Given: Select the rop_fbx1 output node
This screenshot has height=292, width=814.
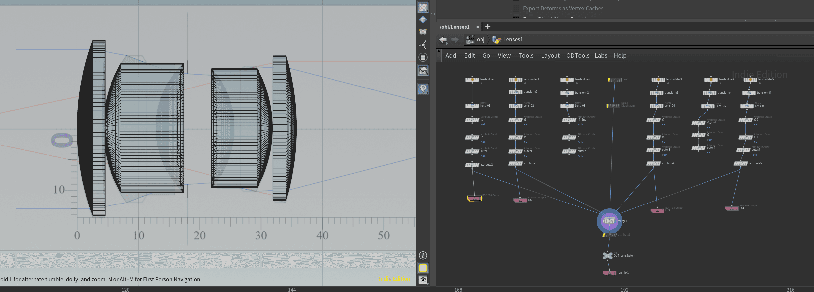Looking at the screenshot, I should (609, 273).
